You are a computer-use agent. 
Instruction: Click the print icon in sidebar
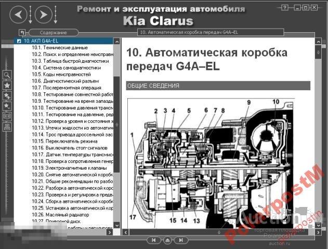(x=7, y=126)
